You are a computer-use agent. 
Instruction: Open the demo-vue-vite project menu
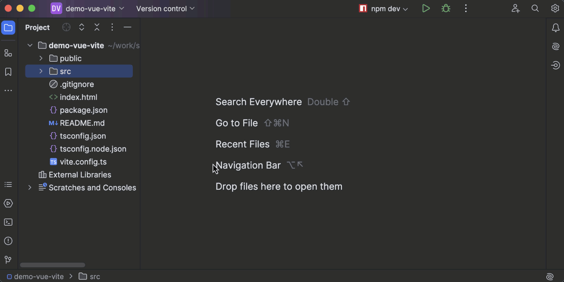coord(87,8)
